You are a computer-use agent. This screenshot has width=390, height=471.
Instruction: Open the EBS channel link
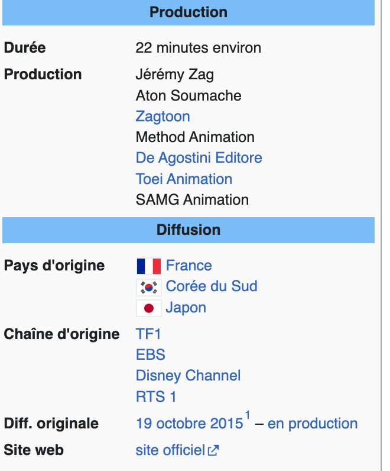click(x=151, y=355)
